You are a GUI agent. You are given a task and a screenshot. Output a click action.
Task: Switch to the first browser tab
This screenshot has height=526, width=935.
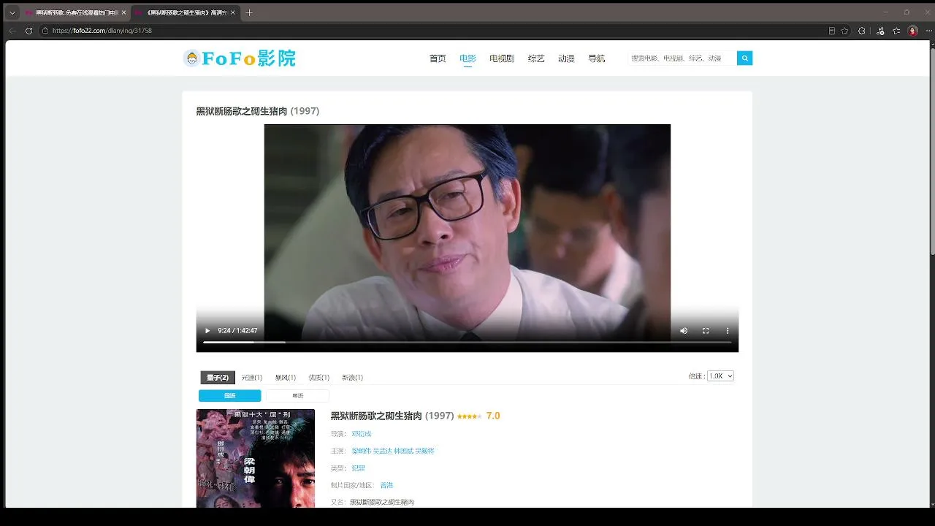click(x=76, y=12)
